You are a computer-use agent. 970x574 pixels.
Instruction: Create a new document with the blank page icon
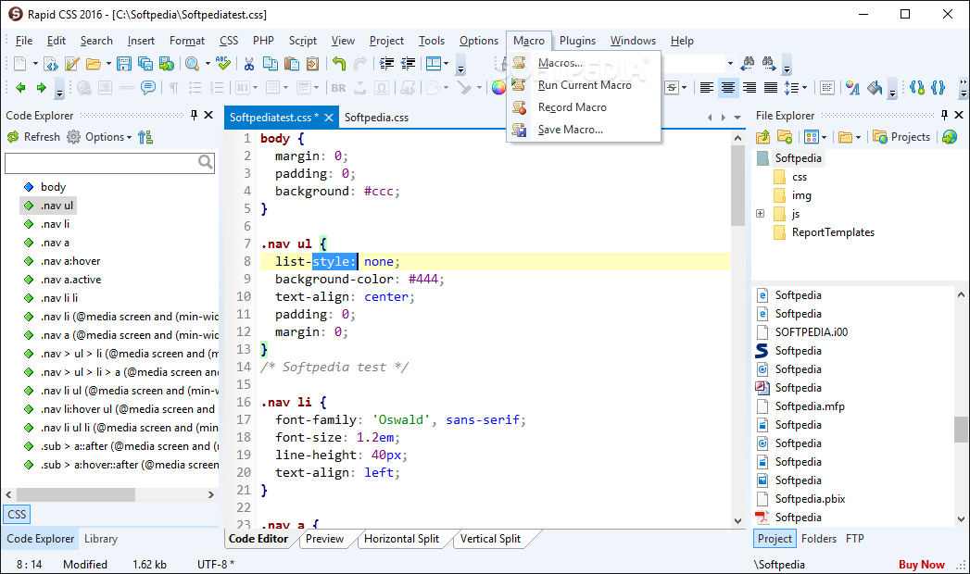point(19,64)
